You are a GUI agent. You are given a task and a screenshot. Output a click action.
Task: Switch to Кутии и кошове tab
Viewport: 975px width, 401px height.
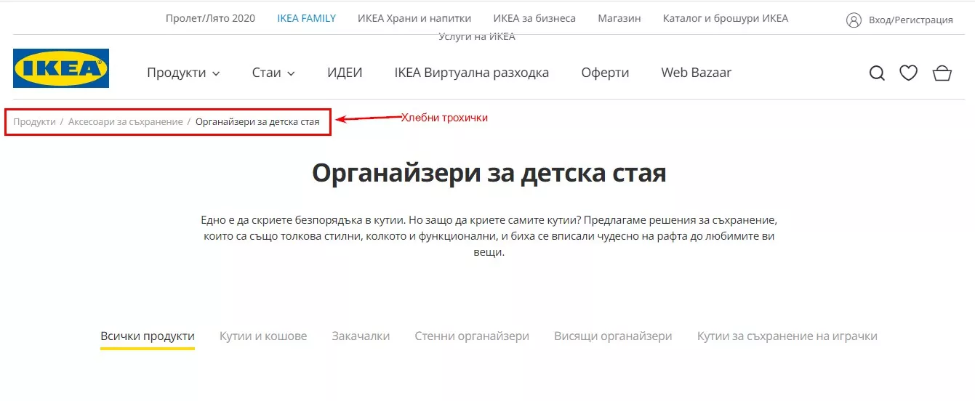coord(263,336)
